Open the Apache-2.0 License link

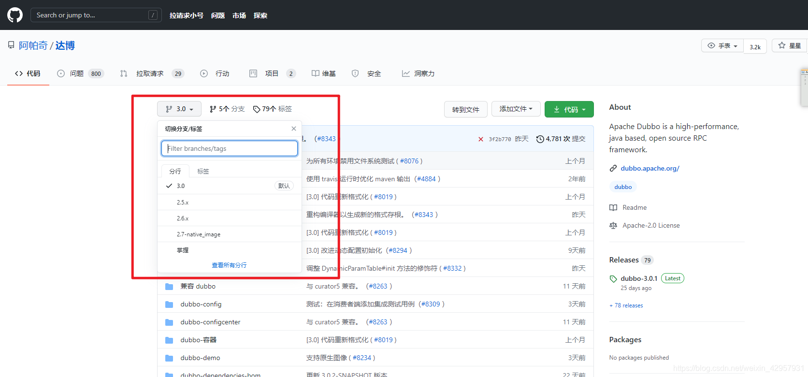click(x=651, y=225)
